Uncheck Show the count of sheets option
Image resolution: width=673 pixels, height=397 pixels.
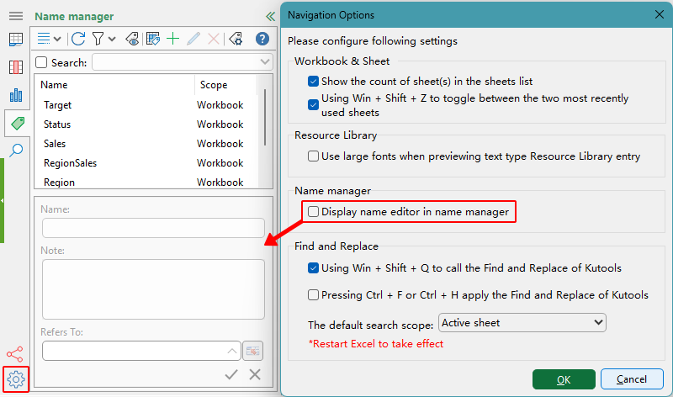[313, 81]
